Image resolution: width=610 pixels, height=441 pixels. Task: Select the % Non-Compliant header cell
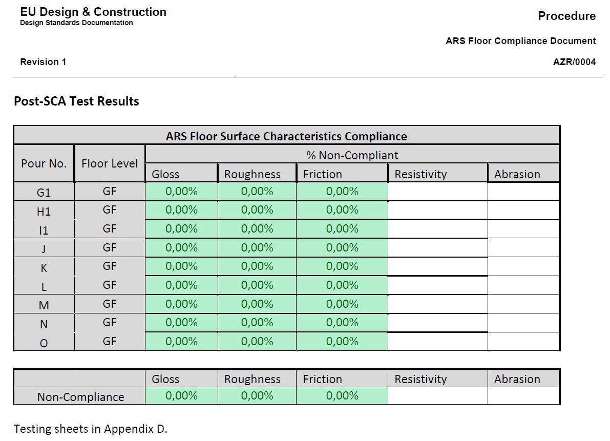pos(351,155)
